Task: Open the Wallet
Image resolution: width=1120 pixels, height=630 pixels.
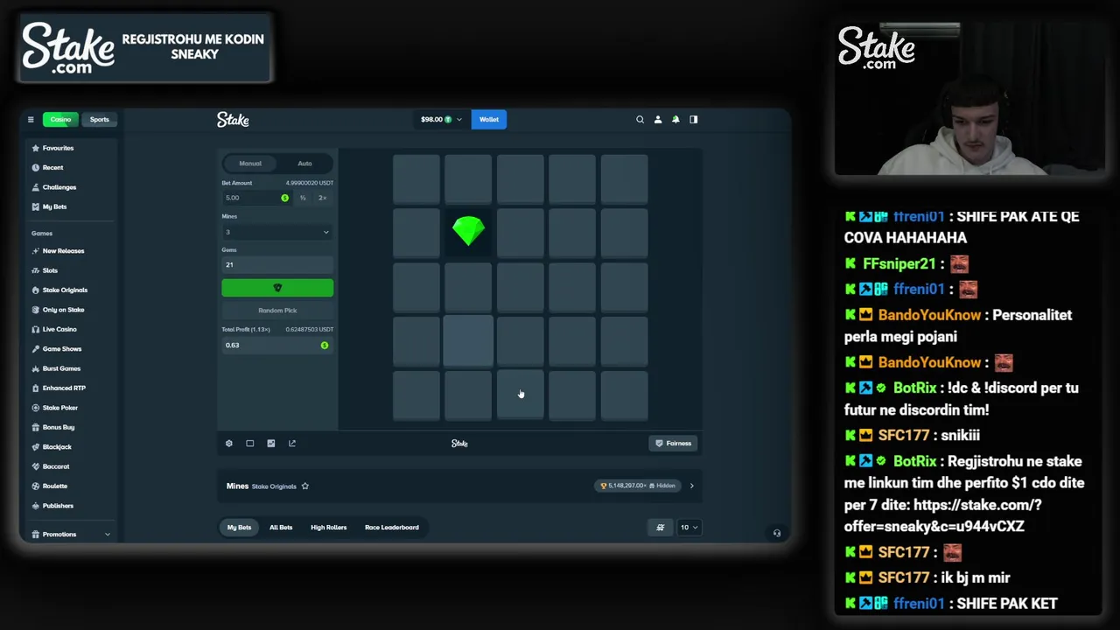Action: [x=489, y=120]
